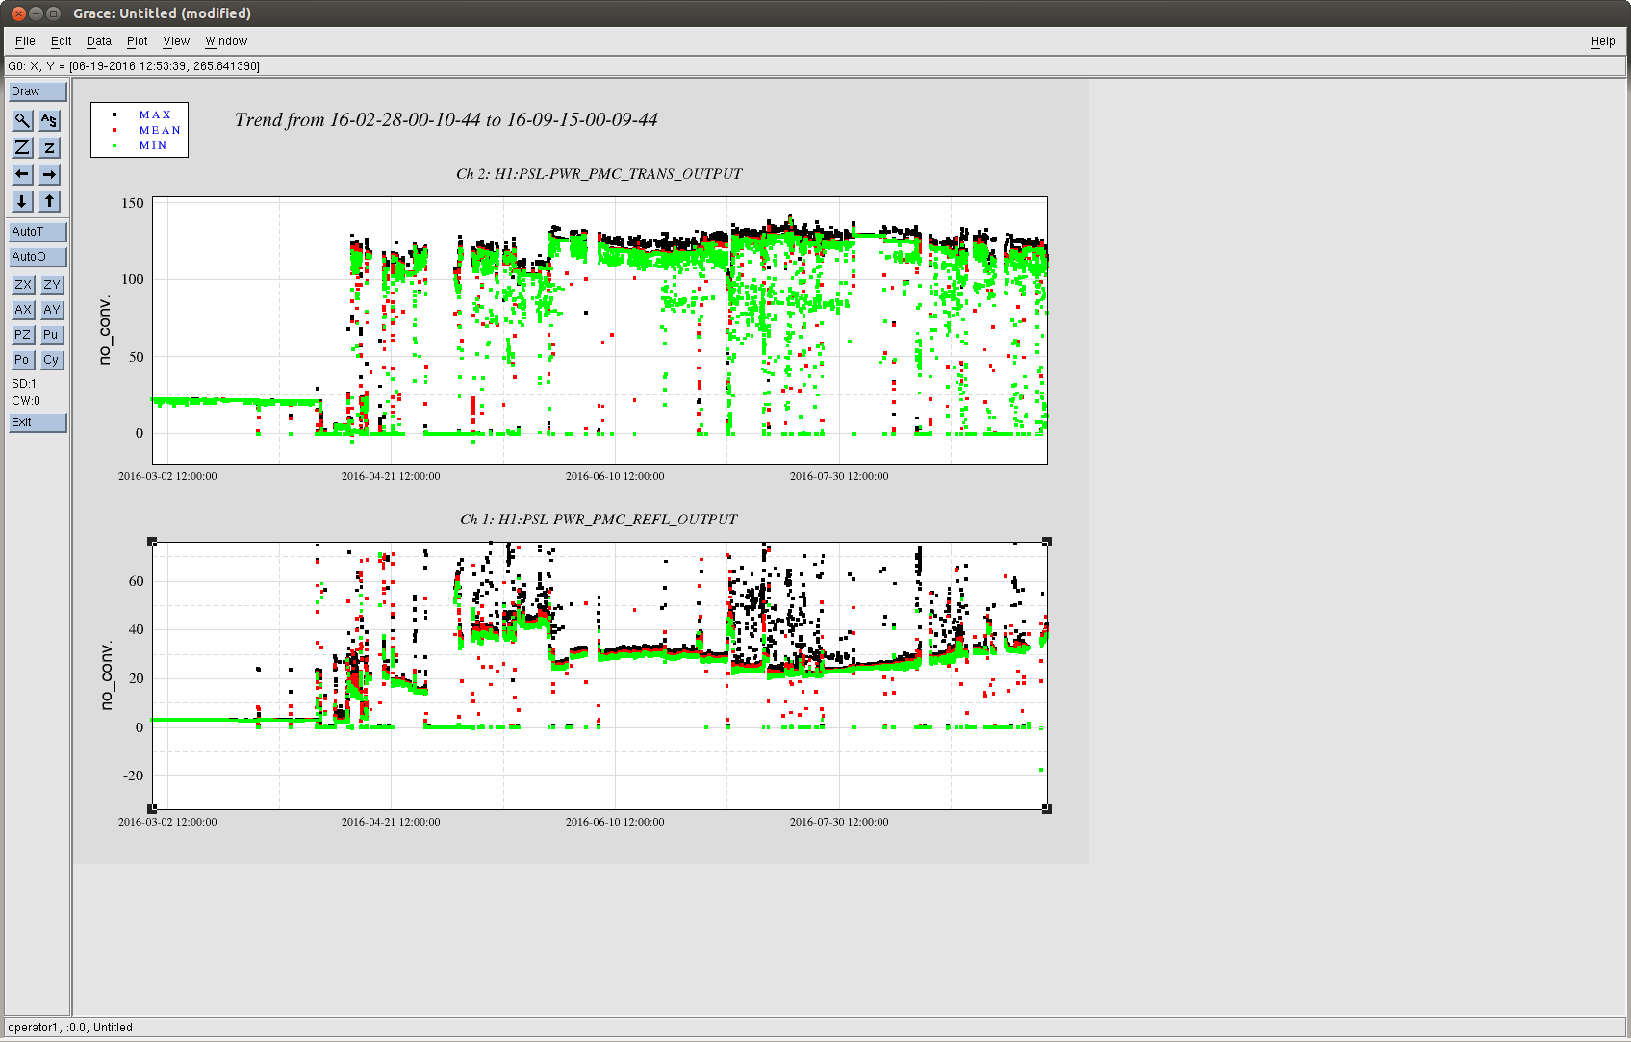Click the SD:1 status label
The height and width of the screenshot is (1042, 1631).
pyautogui.click(x=24, y=384)
